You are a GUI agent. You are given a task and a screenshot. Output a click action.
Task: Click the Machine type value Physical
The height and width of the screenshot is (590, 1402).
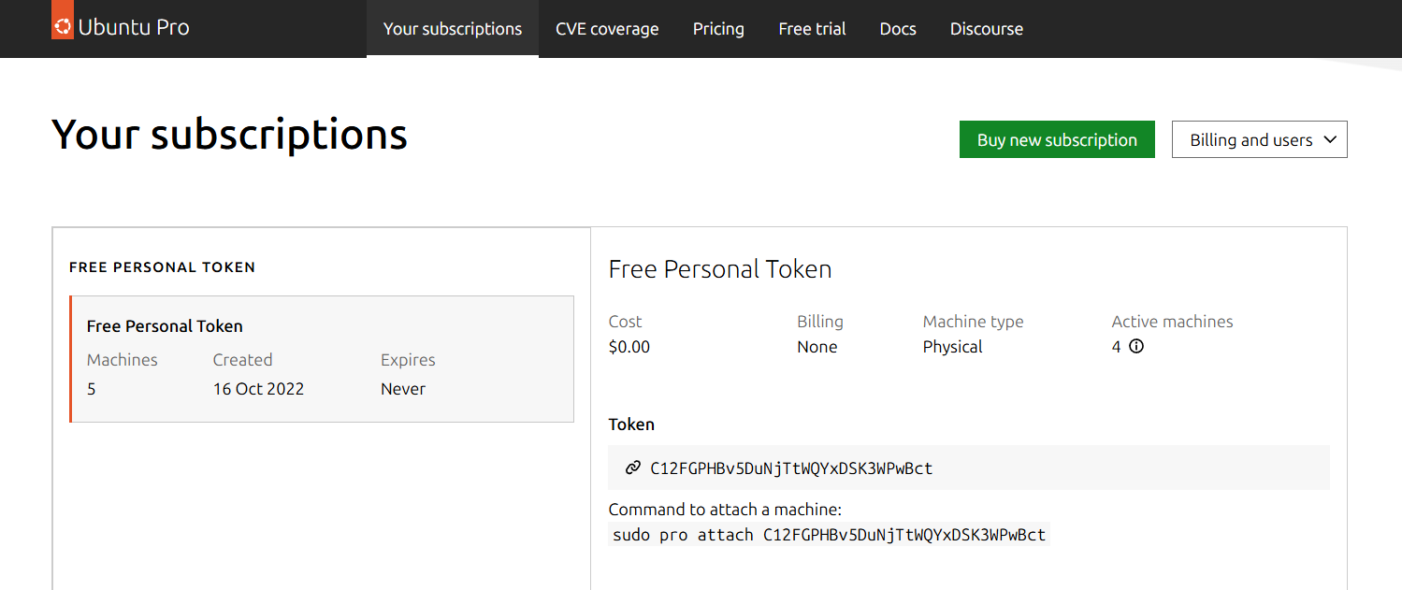(x=952, y=347)
